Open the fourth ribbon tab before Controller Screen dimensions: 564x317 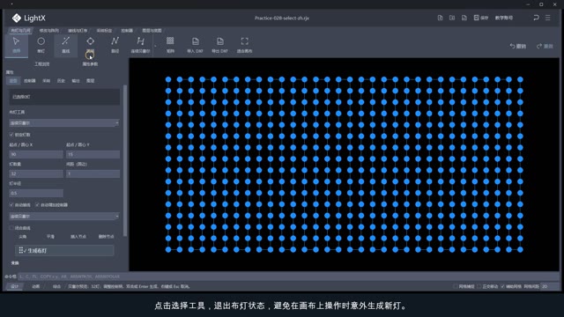(104, 31)
